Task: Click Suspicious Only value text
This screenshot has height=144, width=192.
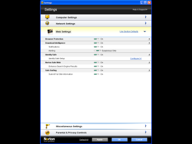Action: pos(109,51)
